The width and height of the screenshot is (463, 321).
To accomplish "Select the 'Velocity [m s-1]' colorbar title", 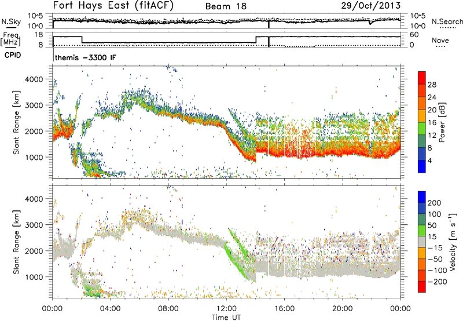I will pos(452,242).
